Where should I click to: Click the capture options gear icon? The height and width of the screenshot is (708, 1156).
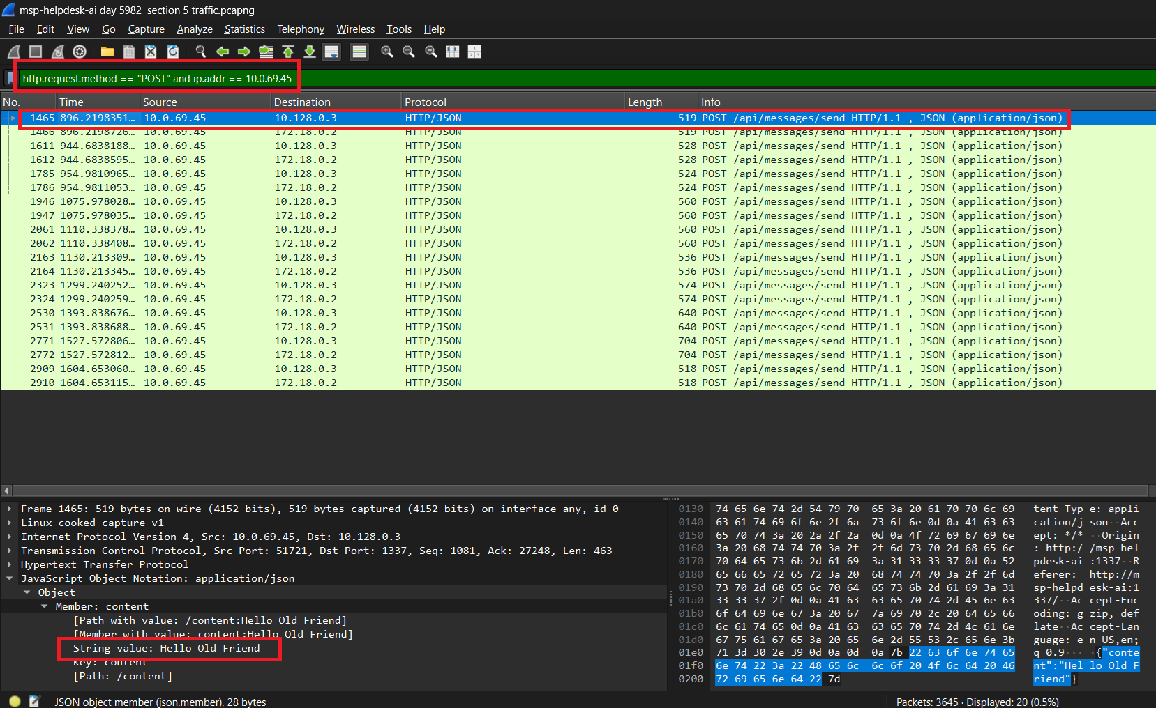tap(80, 52)
